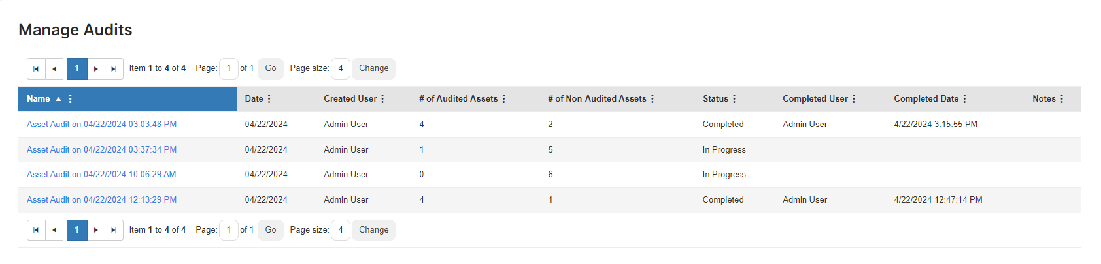Screen dimensions: 1101x264
Task: Click next page arrow in bottom pager
Action: point(96,230)
